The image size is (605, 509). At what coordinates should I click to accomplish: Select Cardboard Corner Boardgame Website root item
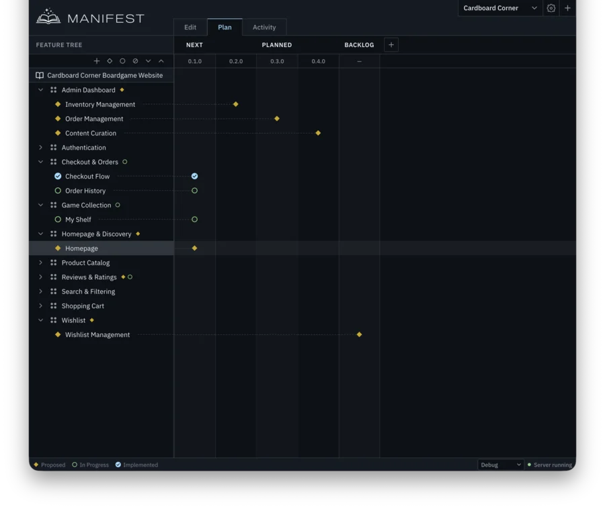(x=104, y=75)
